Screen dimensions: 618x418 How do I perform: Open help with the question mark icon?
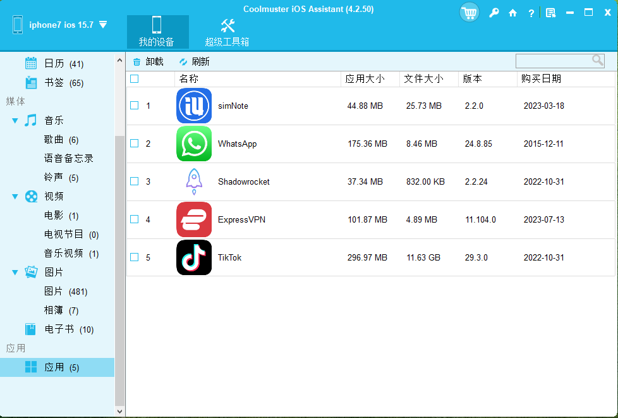[x=531, y=13]
